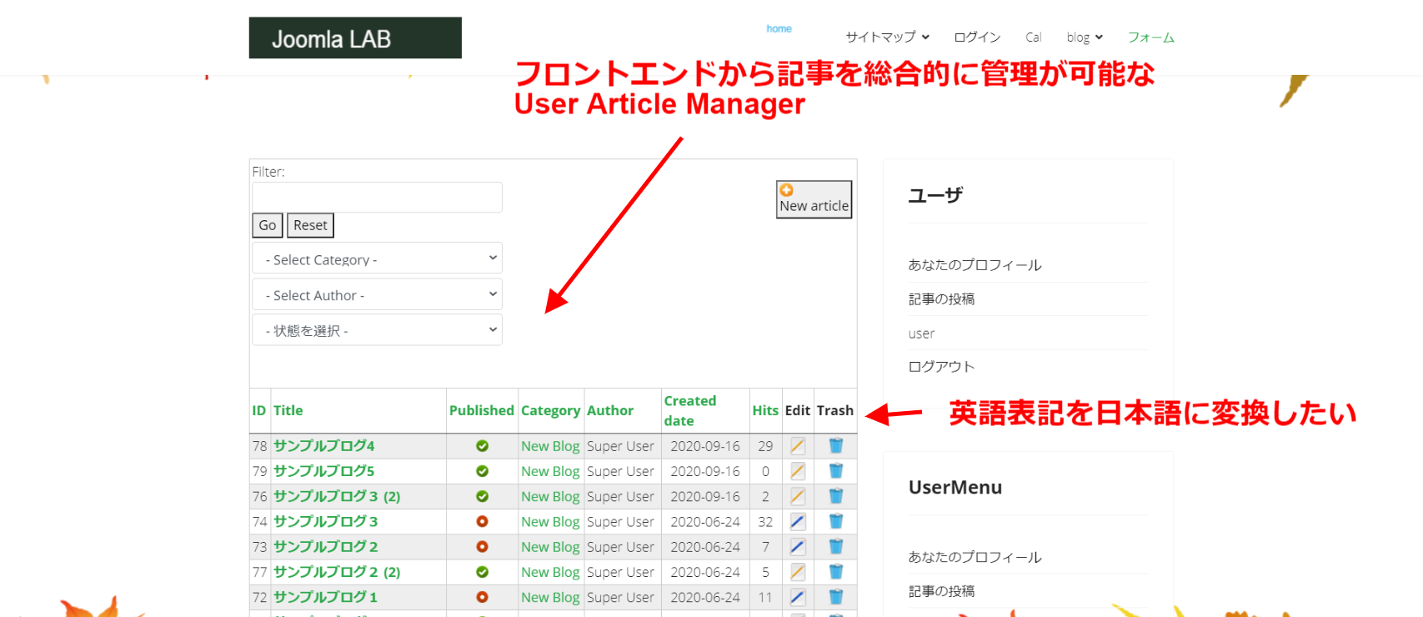Click the Joomla LAB logo
Image resolution: width=1423 pixels, height=617 pixels.
tap(355, 38)
